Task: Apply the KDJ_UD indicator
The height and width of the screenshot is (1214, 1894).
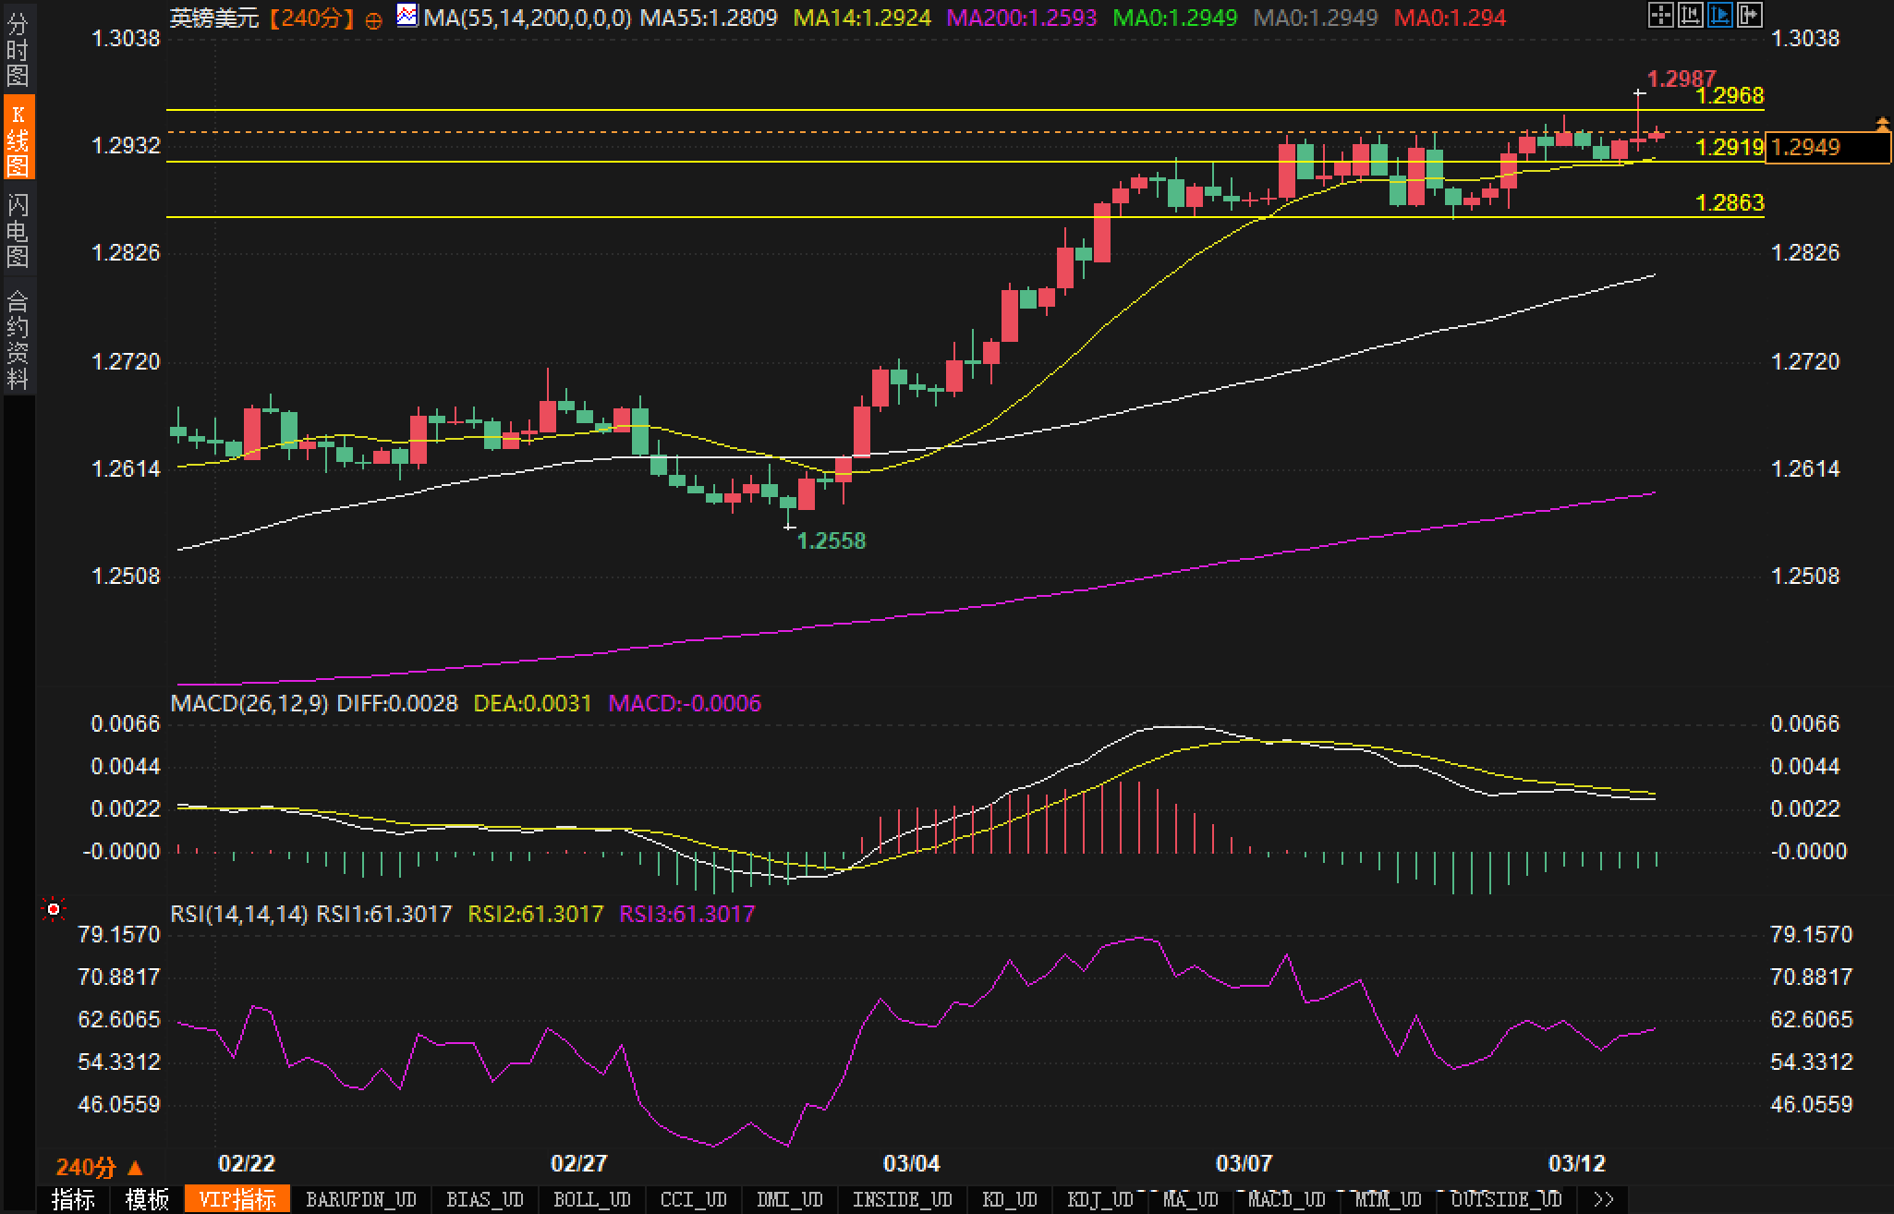Action: coord(1100,1199)
